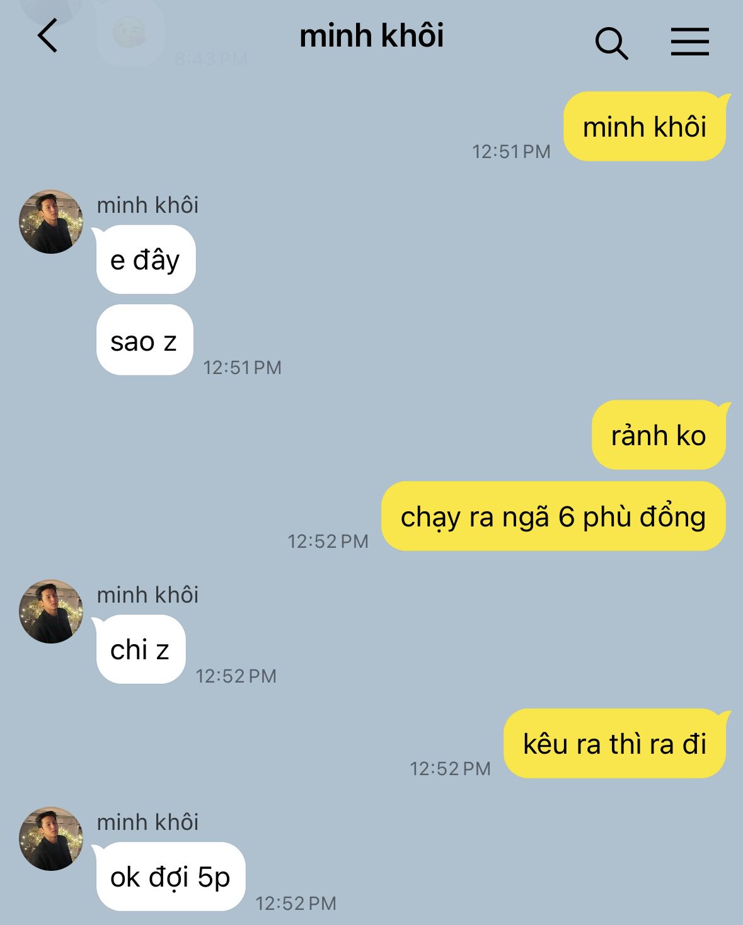Select the "e đây" message bubble

(x=146, y=259)
